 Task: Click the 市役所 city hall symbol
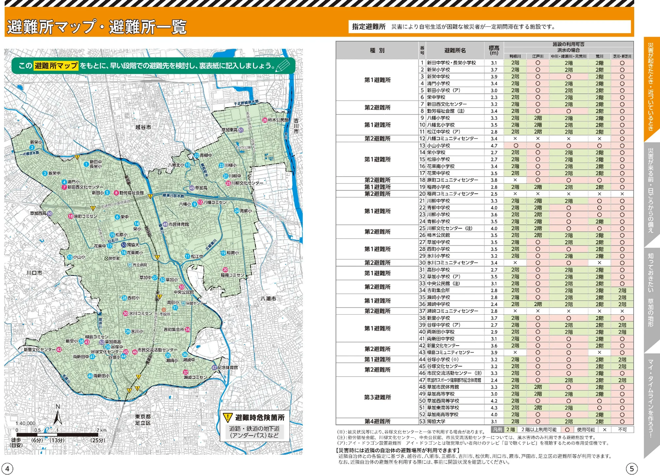pyautogui.click(x=164, y=310)
